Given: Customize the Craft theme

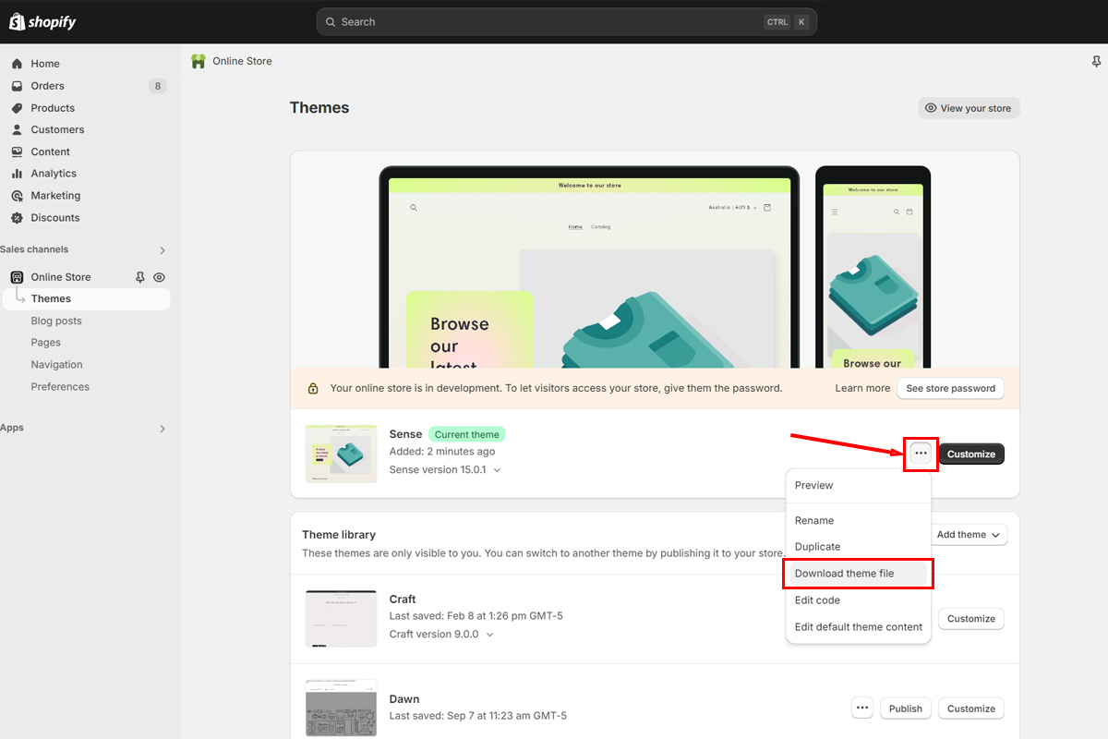Looking at the screenshot, I should (971, 619).
